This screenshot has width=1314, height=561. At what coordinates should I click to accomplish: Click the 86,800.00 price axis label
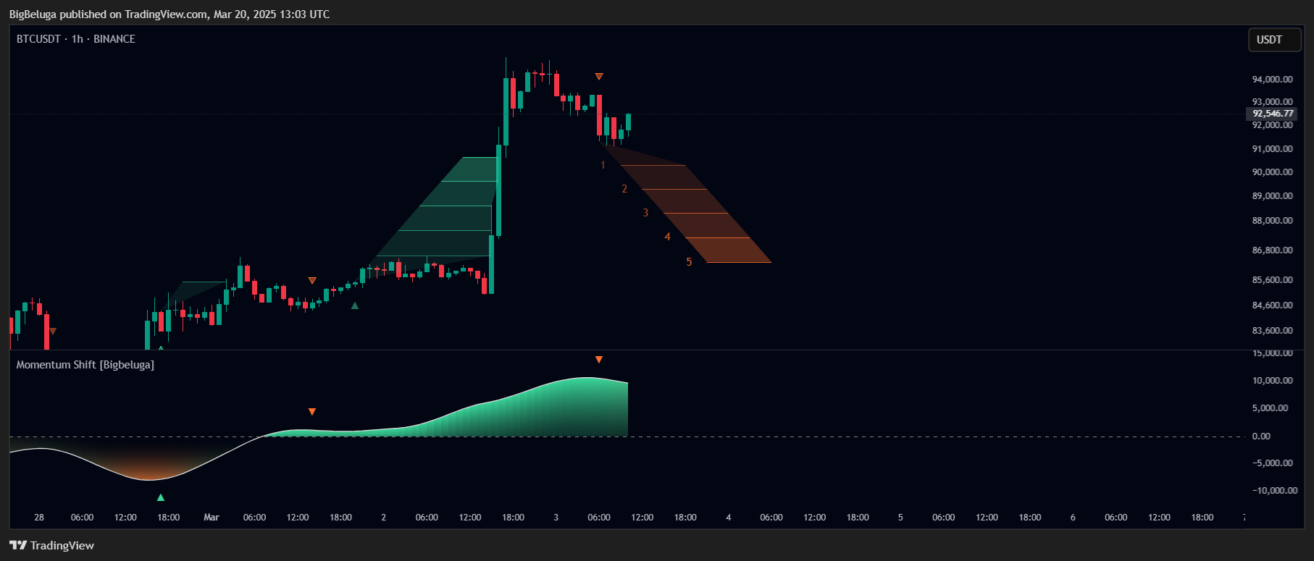[x=1273, y=250]
